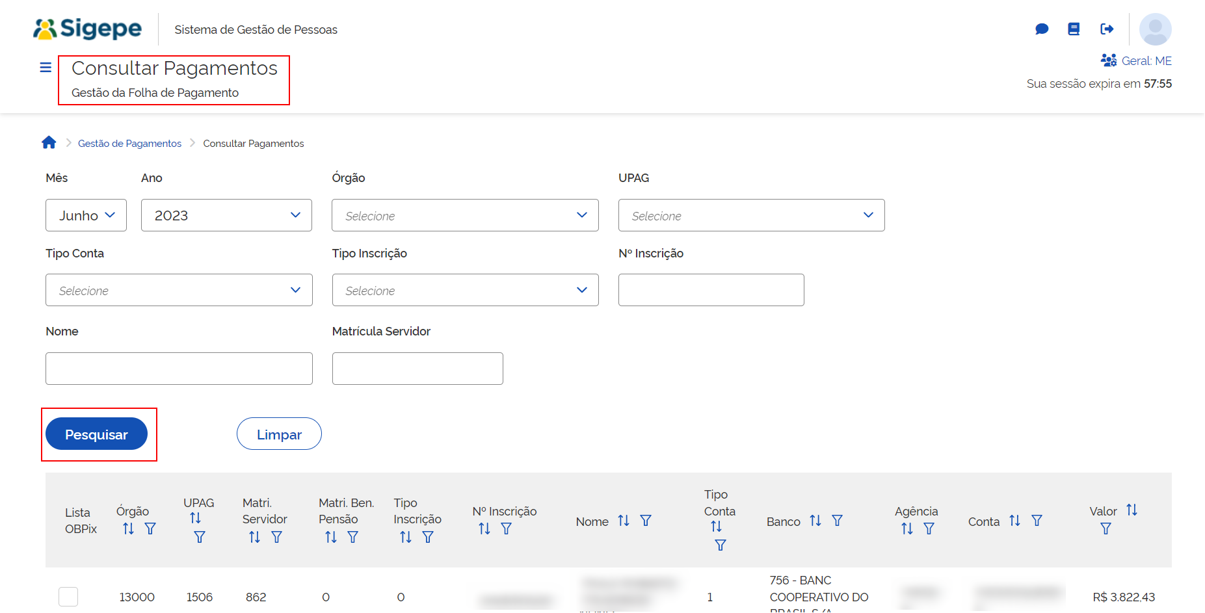
Task: Focus the Matrícula Servidor input field
Action: click(x=417, y=369)
